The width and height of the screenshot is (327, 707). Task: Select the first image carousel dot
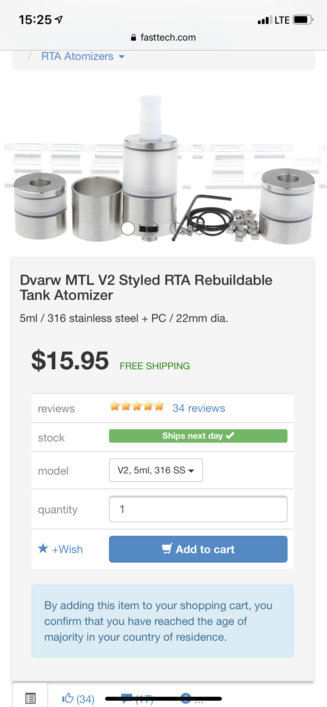click(128, 228)
